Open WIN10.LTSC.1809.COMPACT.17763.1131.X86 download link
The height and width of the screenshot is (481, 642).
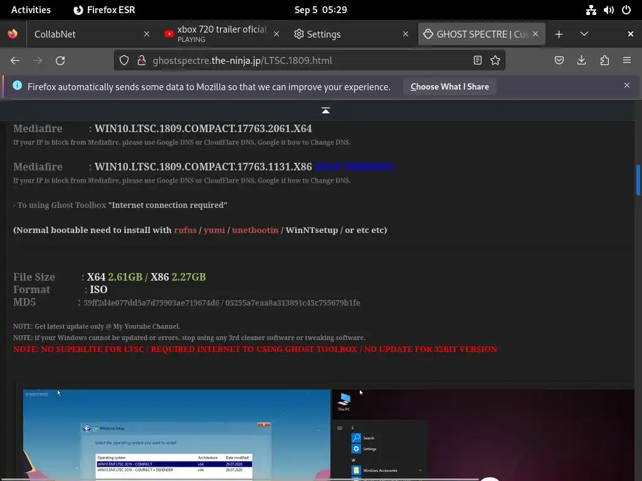pos(203,167)
